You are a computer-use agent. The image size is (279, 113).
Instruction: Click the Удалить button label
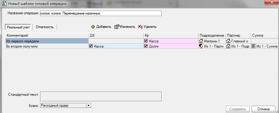coord(150,27)
